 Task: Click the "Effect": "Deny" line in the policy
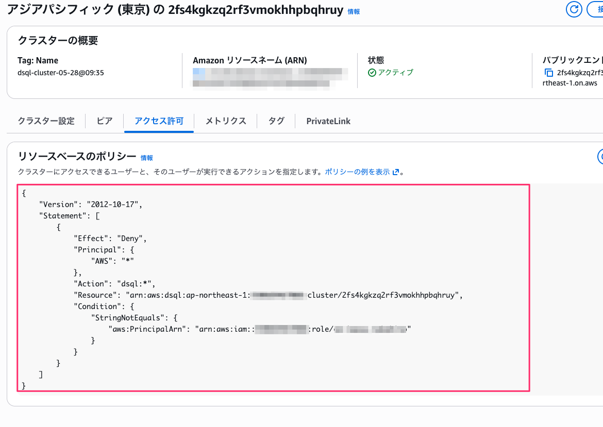pos(110,238)
